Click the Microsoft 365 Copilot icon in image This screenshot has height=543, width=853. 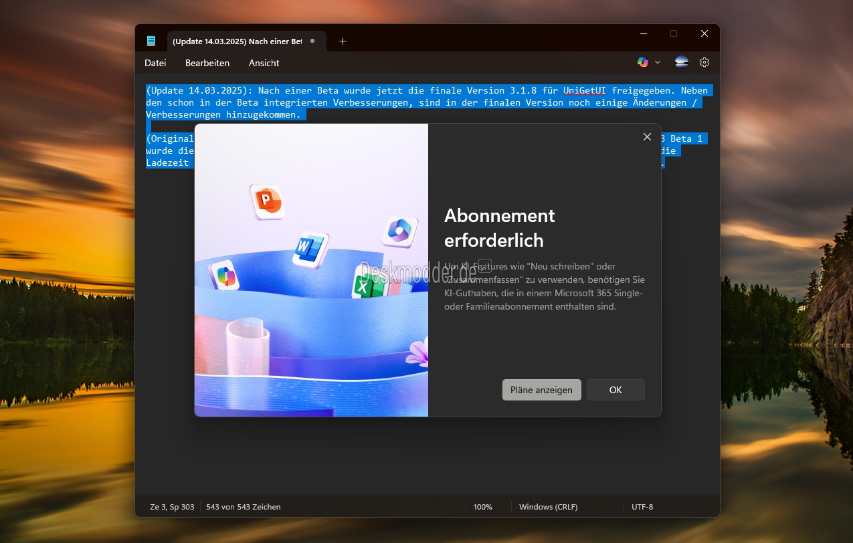[x=400, y=232]
